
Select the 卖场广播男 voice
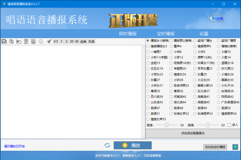pos(227,40)
